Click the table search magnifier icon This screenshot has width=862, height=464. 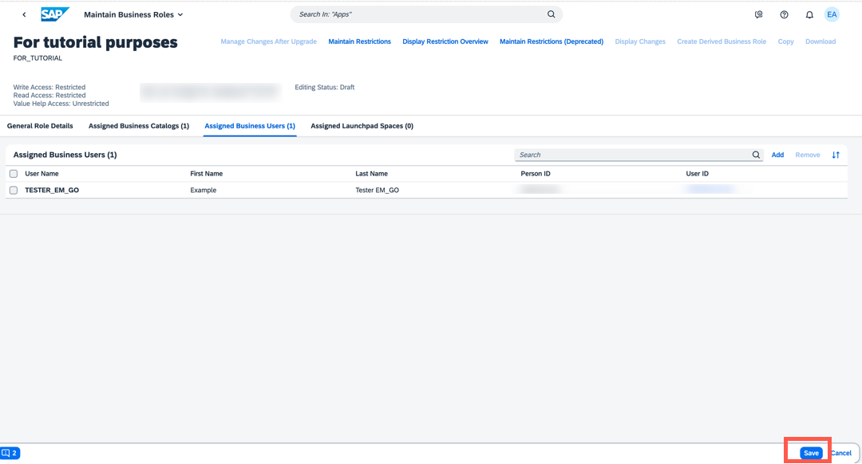point(756,155)
